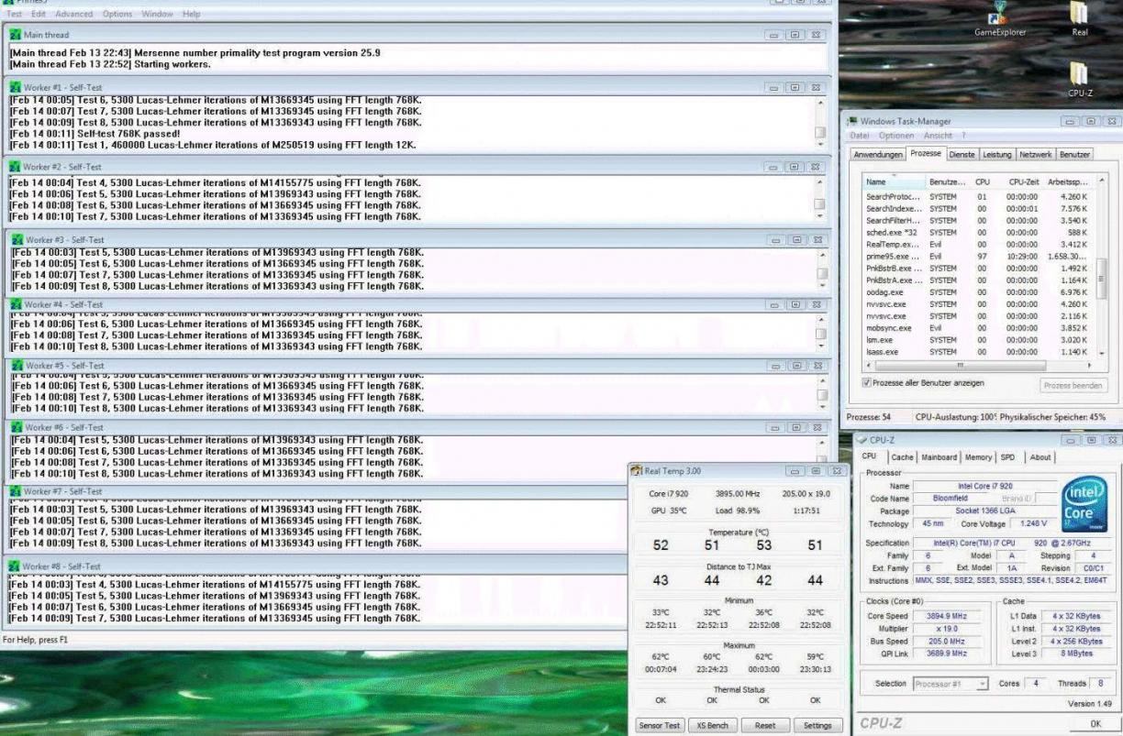Select the Real folder on desktop
Image resolution: width=1123 pixels, height=736 pixels.
coord(1080,18)
